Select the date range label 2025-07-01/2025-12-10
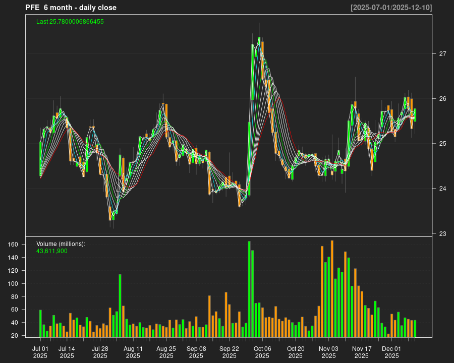Image resolution: width=454 pixels, height=363 pixels. click(391, 8)
